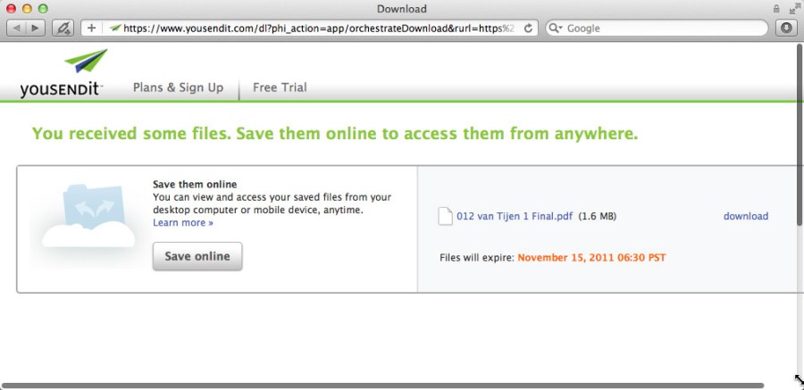
Task: Open the 012 van Tijen 1 Final.pdf link
Action: pyautogui.click(x=515, y=216)
